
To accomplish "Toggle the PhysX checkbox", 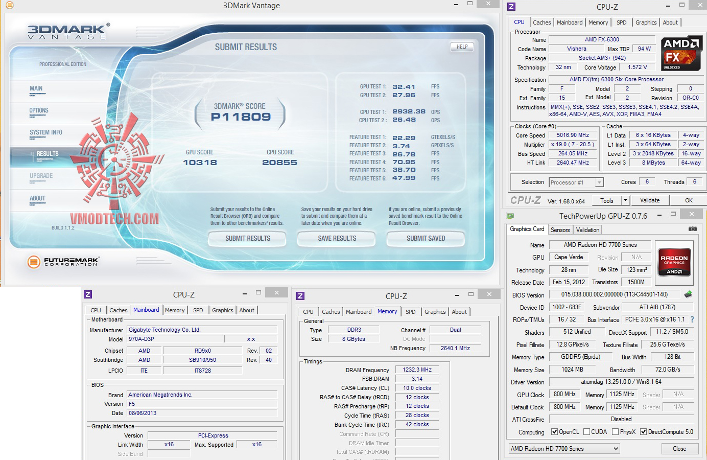I will 615,432.
